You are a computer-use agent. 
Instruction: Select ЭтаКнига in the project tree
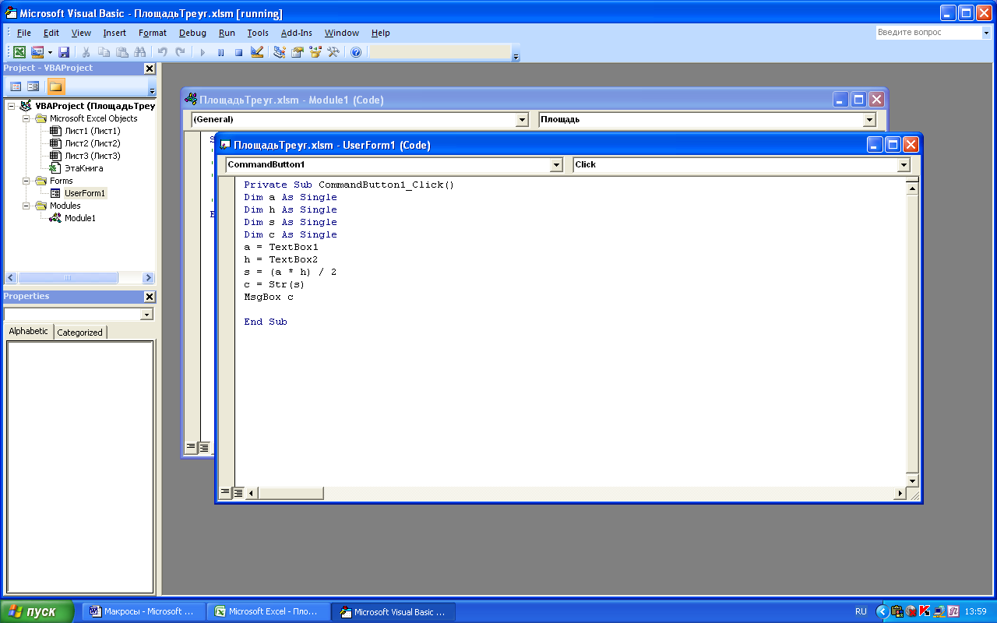pos(83,168)
